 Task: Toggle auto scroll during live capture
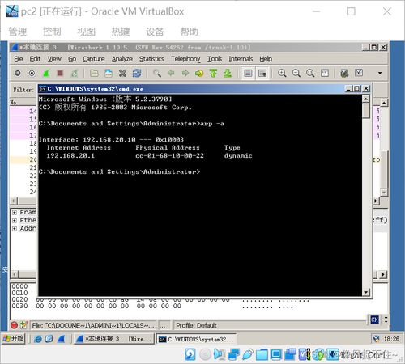point(262,73)
